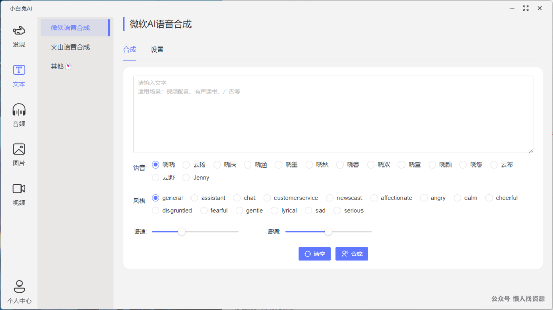Select the general style
This screenshot has width=553, height=310.
pyautogui.click(x=156, y=198)
